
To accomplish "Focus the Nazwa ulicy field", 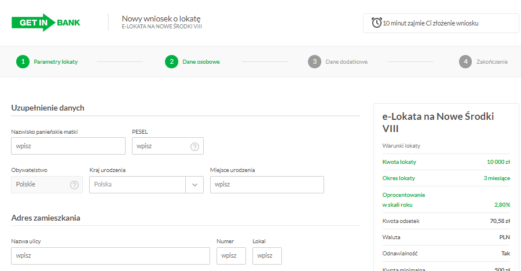I will coord(111,256).
